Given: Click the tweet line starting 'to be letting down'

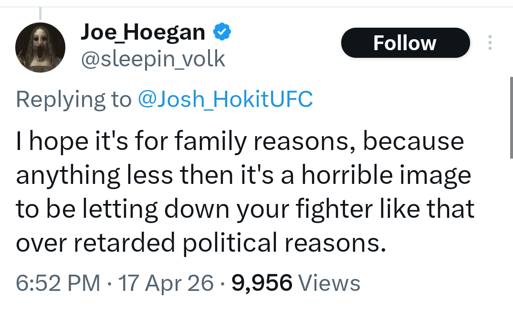Looking at the screenshot, I should pos(245,209).
